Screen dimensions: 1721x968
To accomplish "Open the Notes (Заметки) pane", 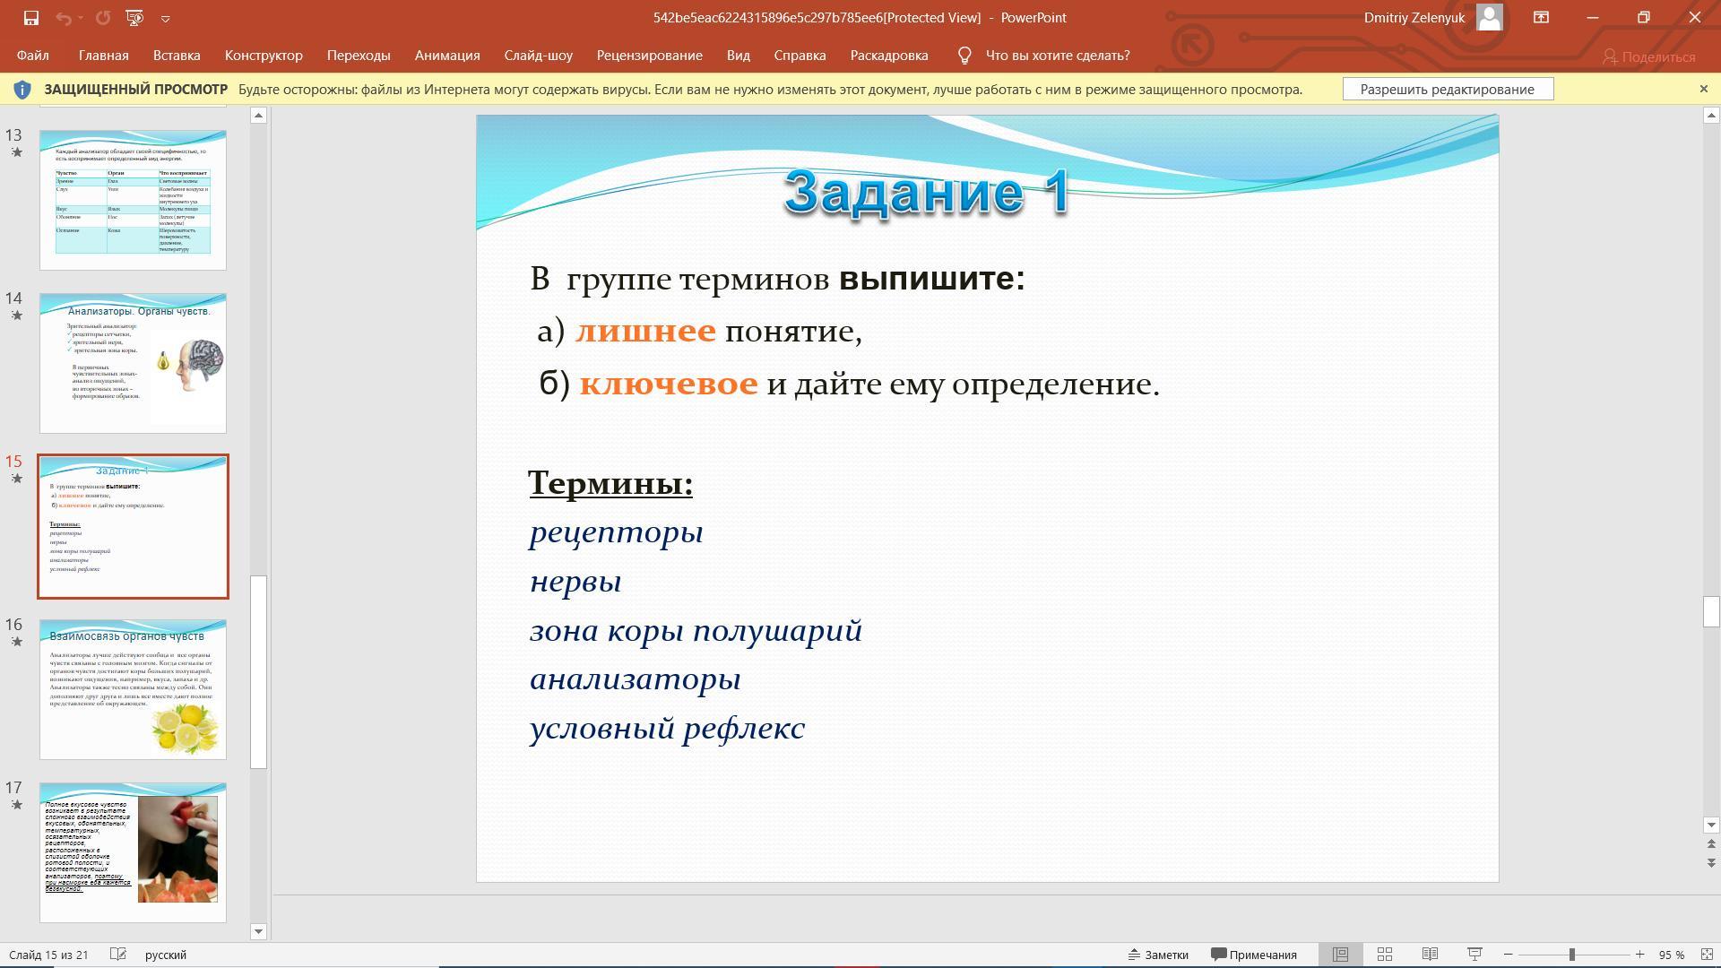I will pyautogui.click(x=1158, y=955).
